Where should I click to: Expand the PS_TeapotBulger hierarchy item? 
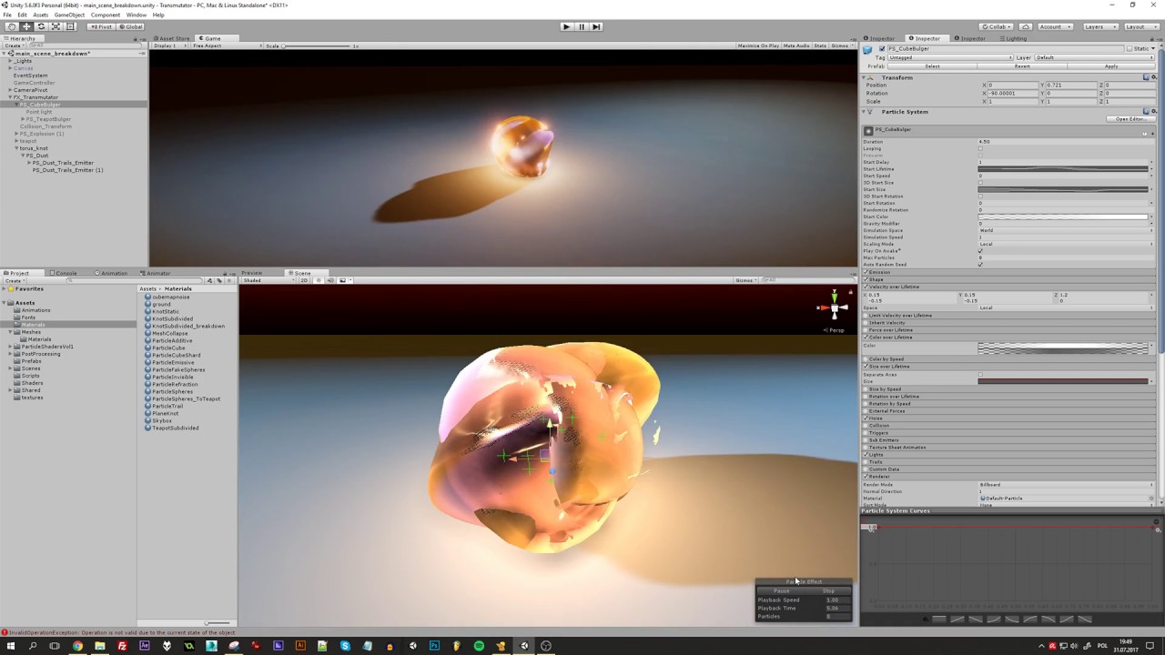[23, 119]
